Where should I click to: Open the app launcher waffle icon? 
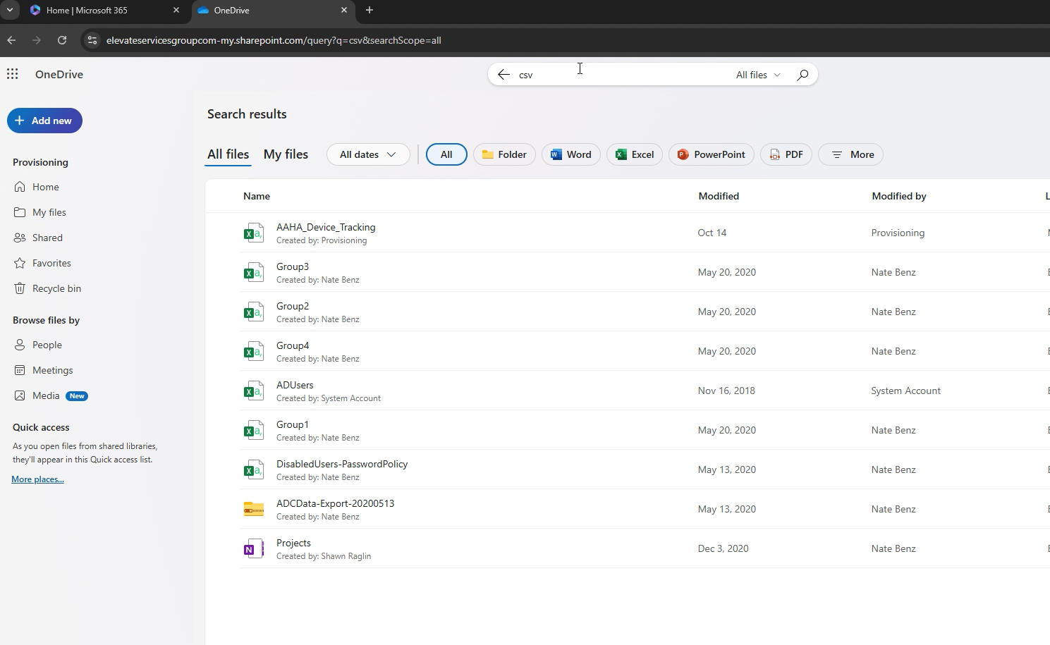12,74
